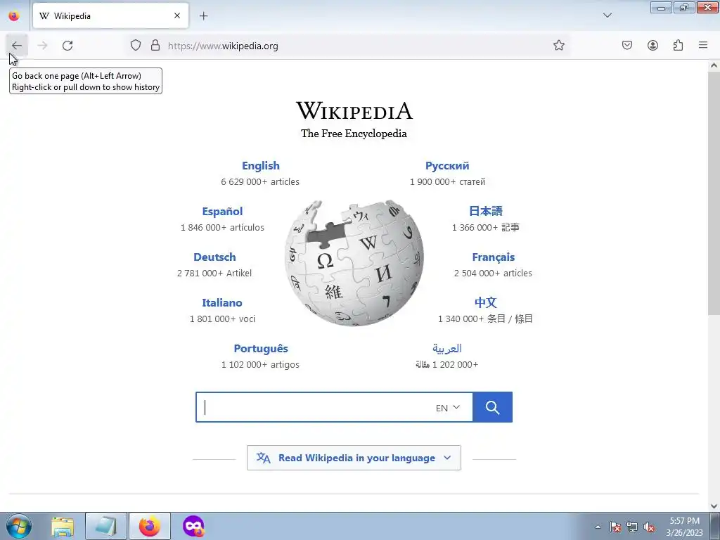This screenshot has height=540, width=720.
Task: Click the blue search magnifier button
Action: 492,407
